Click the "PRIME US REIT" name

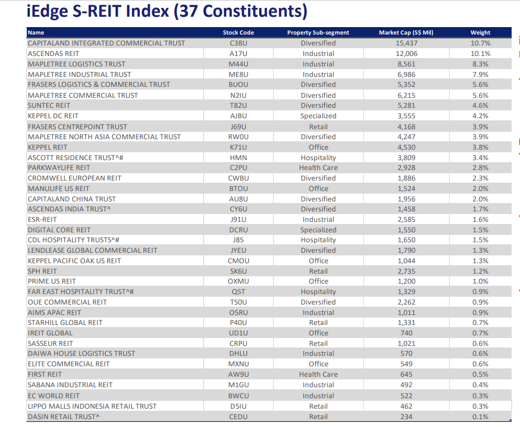click(x=52, y=281)
